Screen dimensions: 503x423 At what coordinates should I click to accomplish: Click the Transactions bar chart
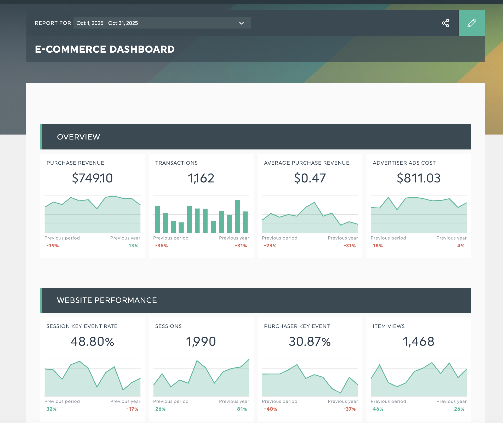click(x=201, y=217)
